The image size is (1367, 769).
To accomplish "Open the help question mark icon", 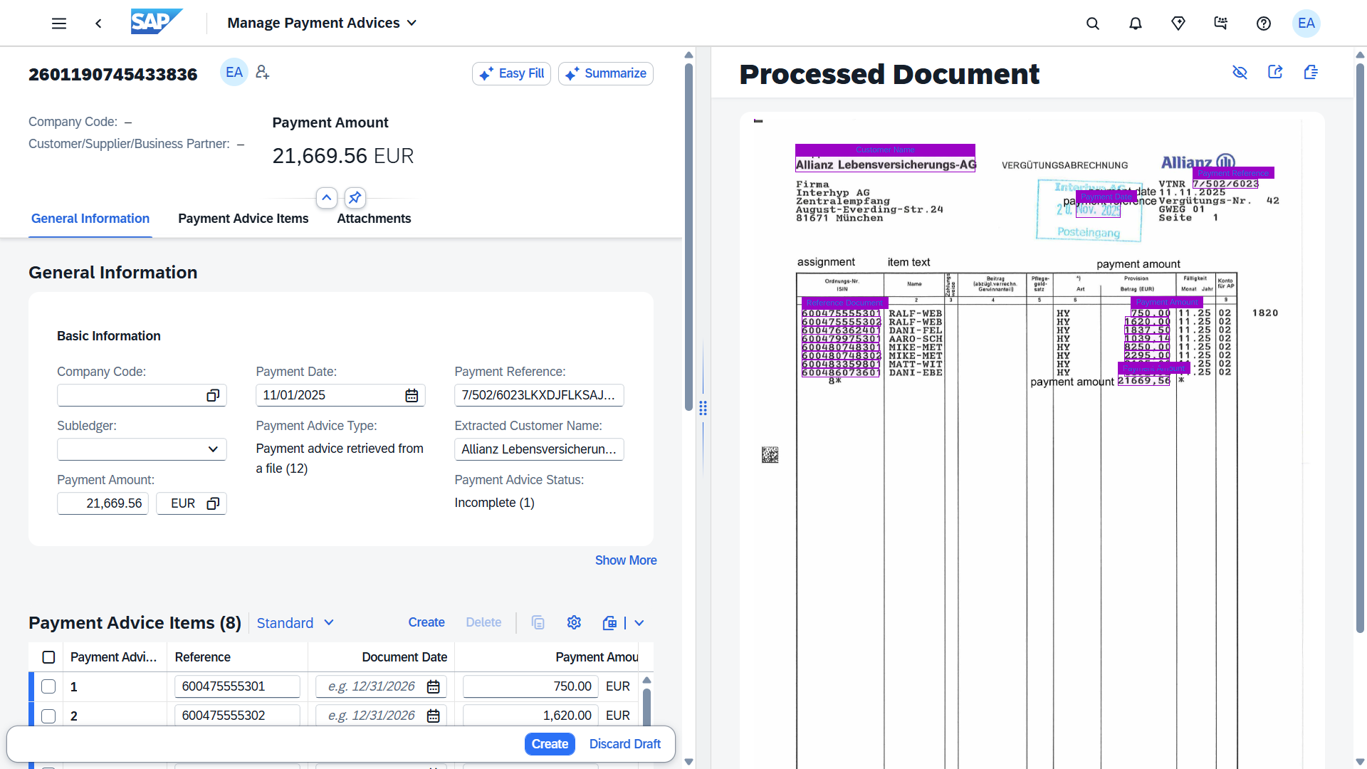I will (1264, 23).
